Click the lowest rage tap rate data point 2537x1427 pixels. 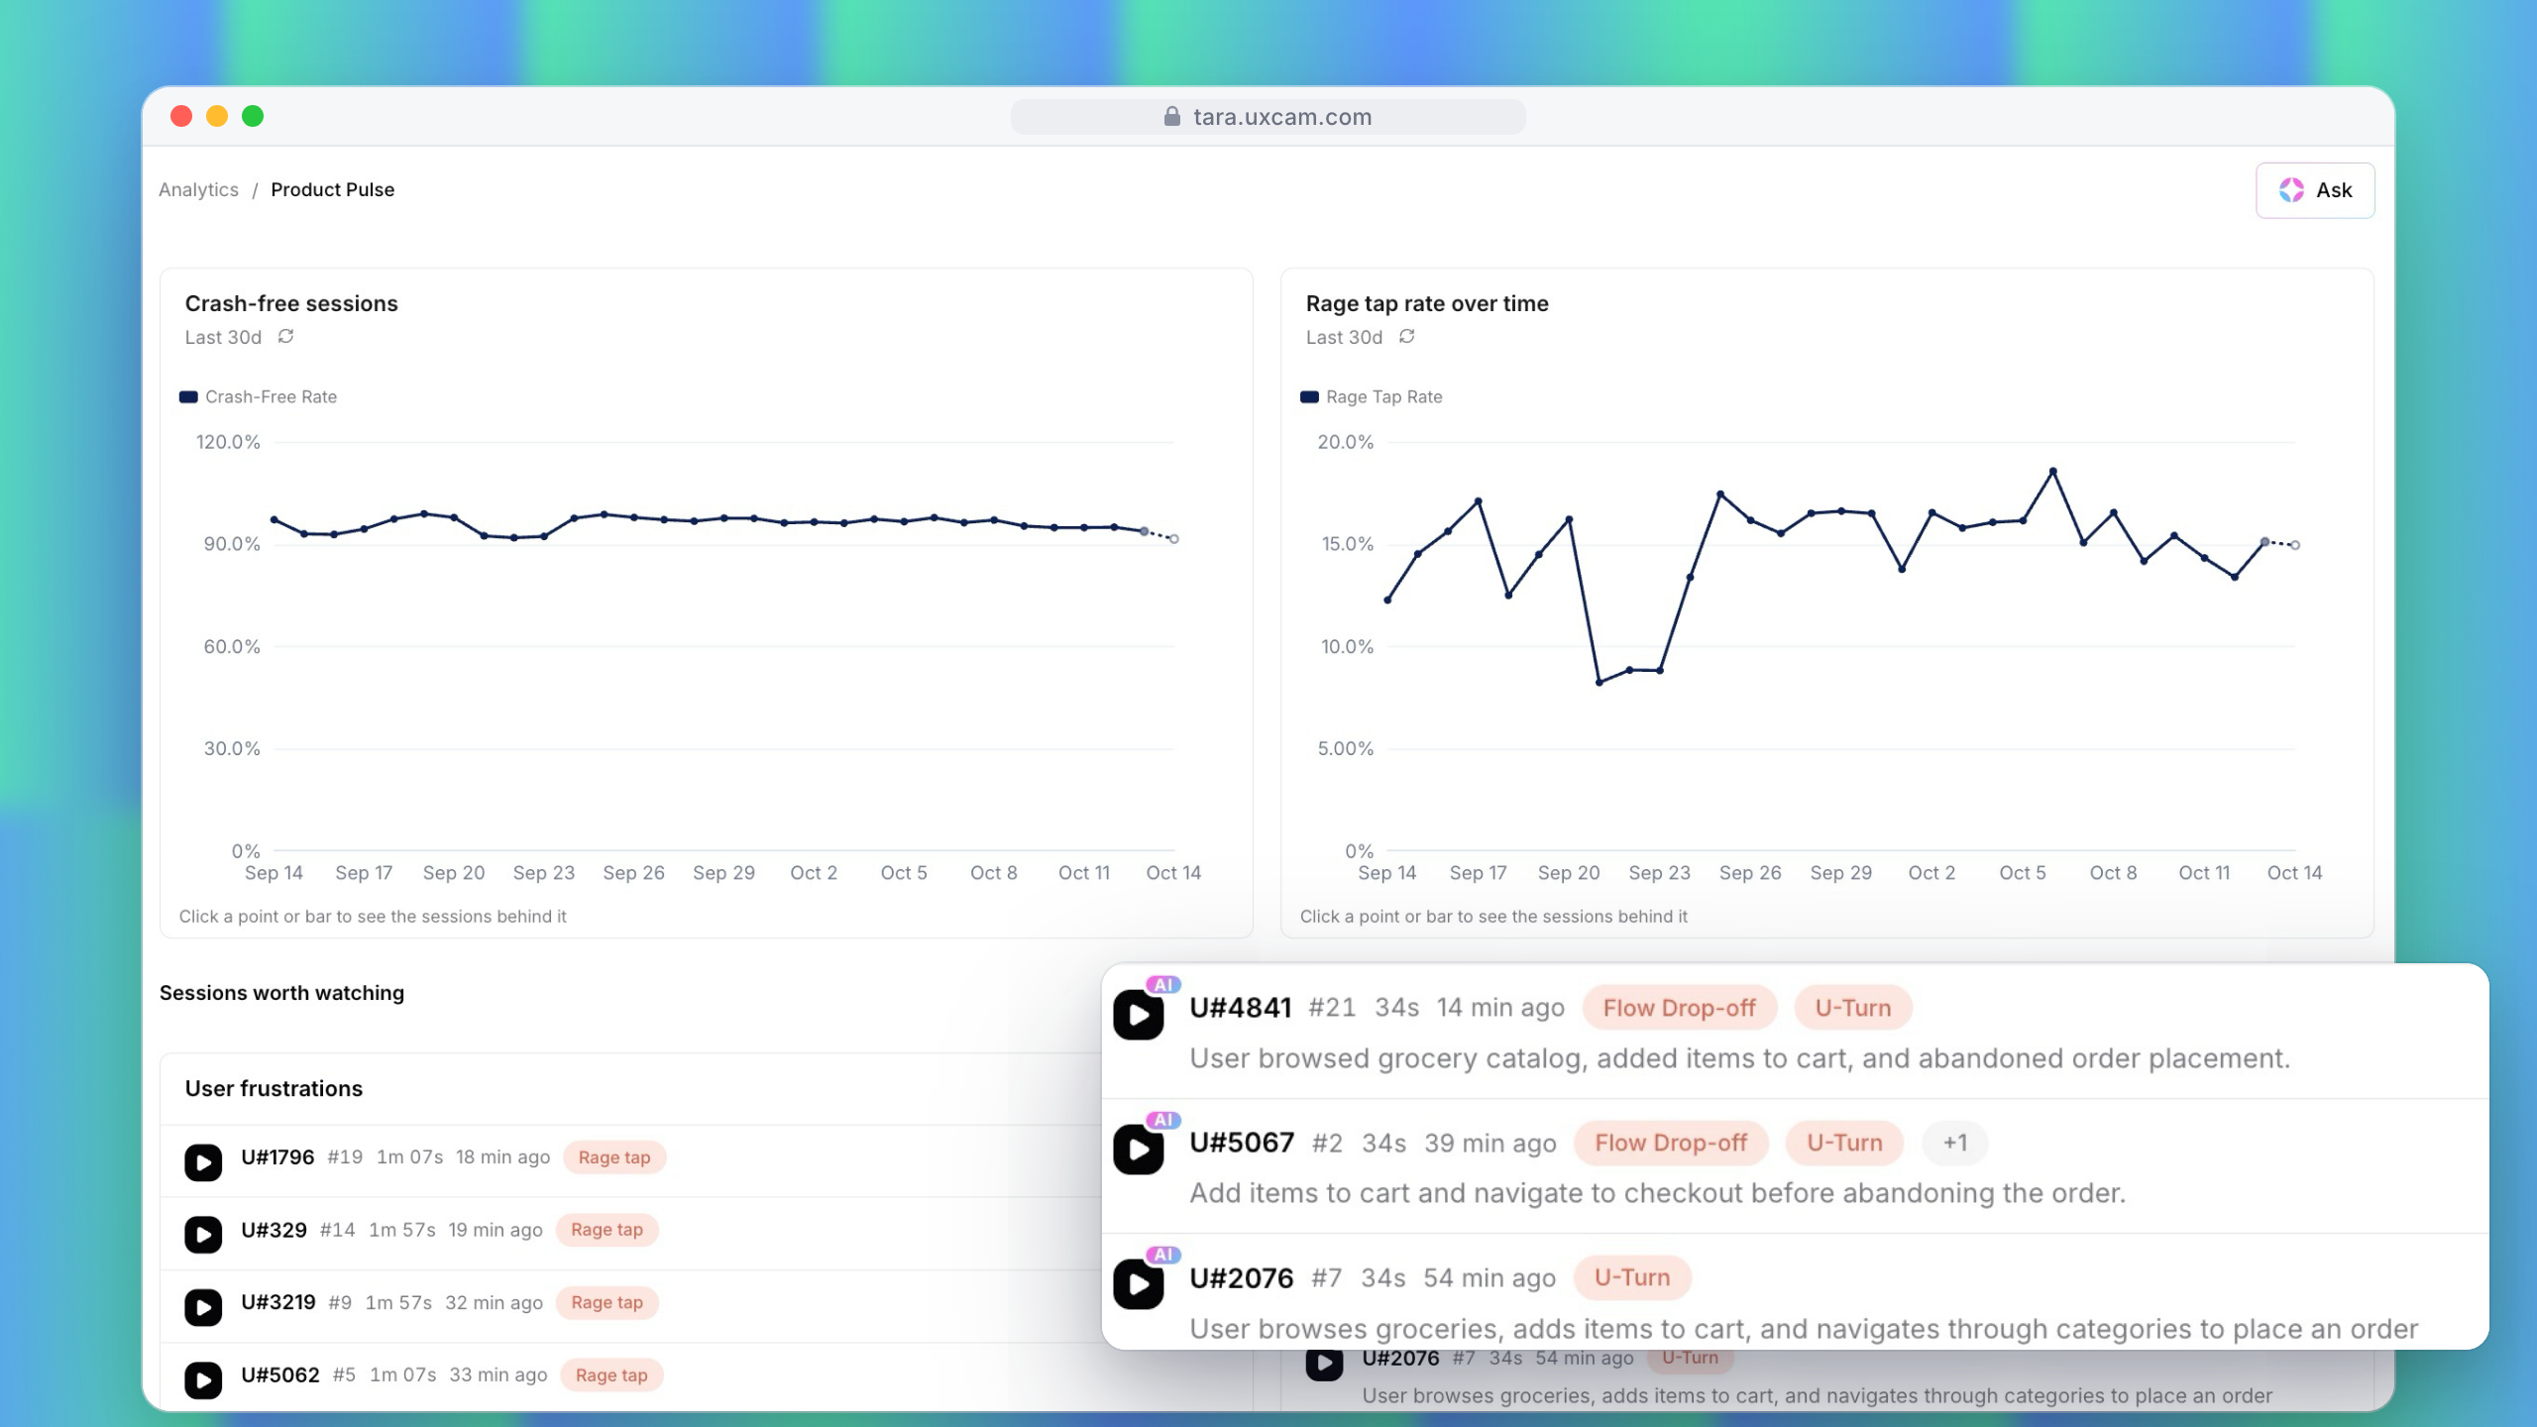click(x=1599, y=683)
